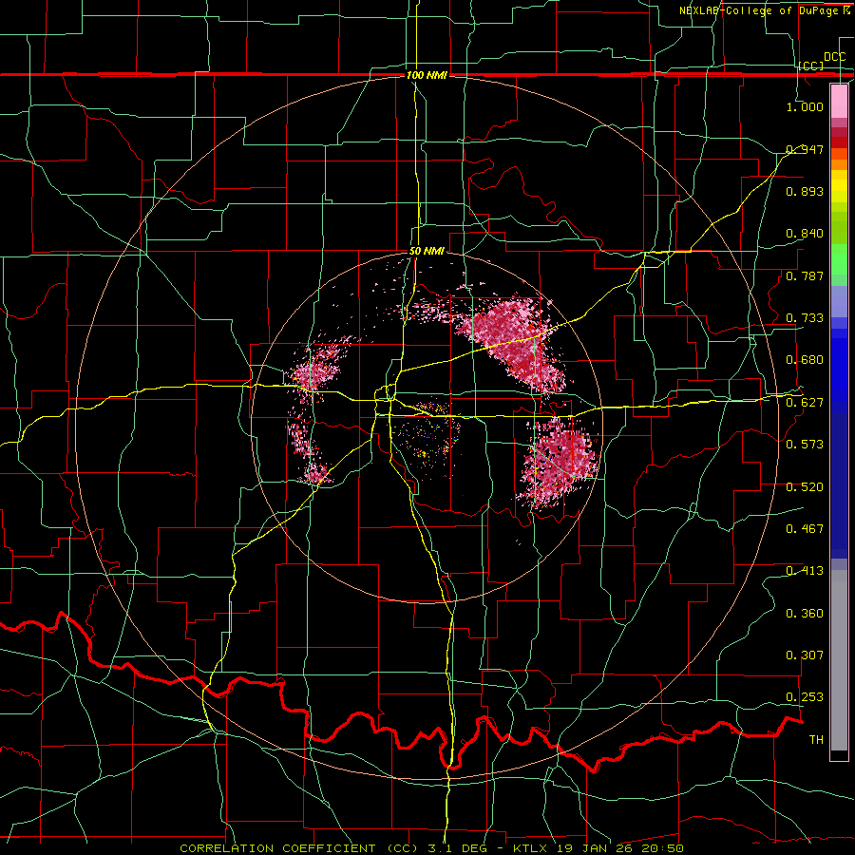The height and width of the screenshot is (855, 855).
Task: Click the 0.413 scale value
Action: (805, 571)
